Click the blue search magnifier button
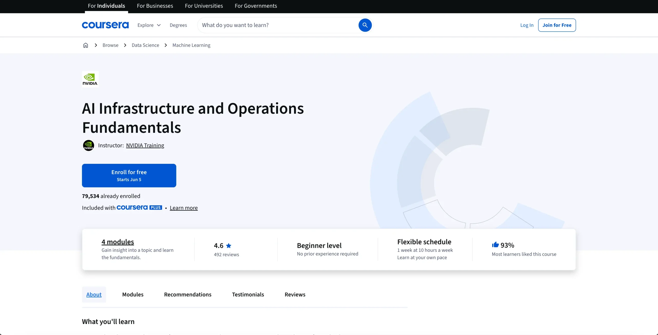This screenshot has height=335, width=658. [x=365, y=25]
